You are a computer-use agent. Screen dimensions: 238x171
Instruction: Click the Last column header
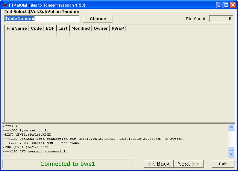click(63, 28)
